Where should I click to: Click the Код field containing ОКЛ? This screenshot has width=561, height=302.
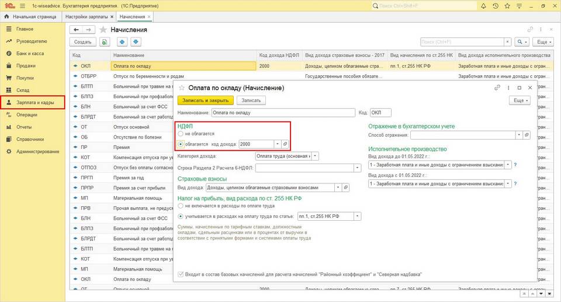(380, 113)
